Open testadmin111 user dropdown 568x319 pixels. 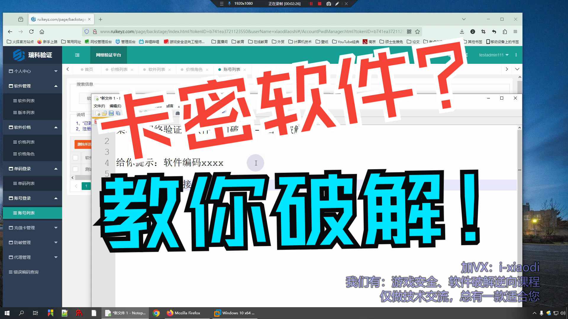tap(494, 55)
